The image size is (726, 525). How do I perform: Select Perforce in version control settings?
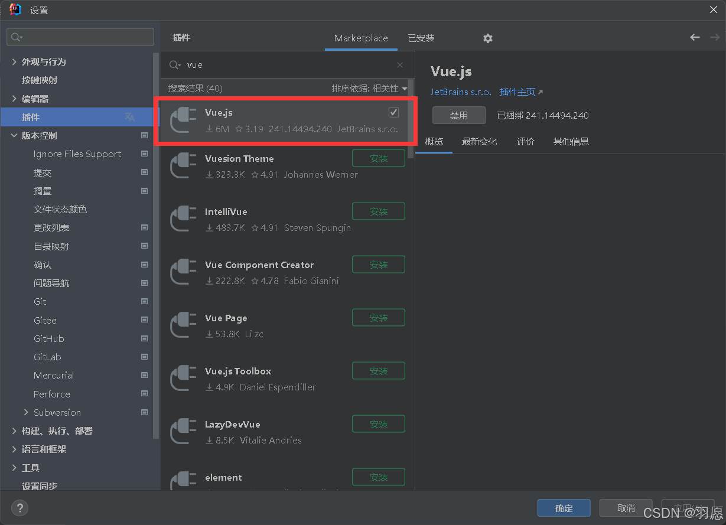point(51,394)
